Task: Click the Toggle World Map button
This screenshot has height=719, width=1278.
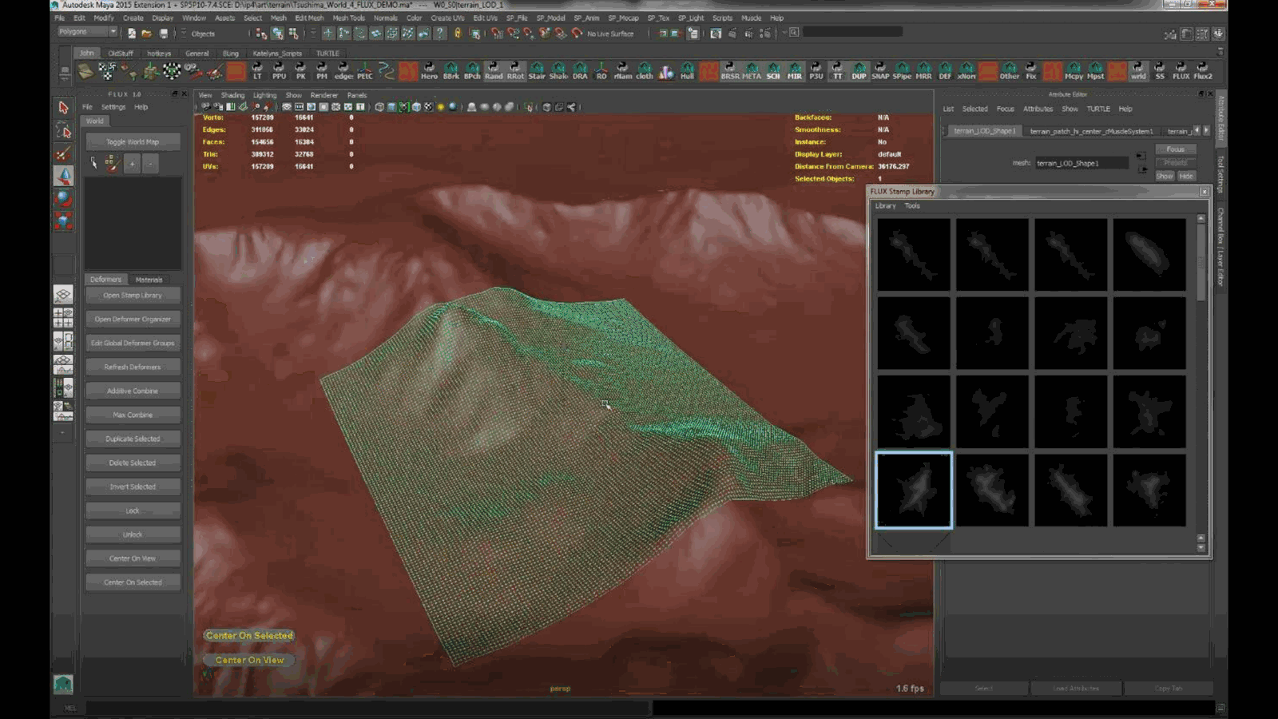Action: (133, 141)
